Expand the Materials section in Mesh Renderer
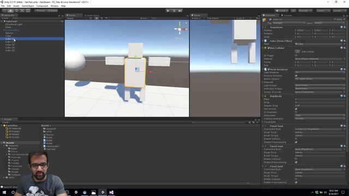 pyautogui.click(x=263, y=82)
